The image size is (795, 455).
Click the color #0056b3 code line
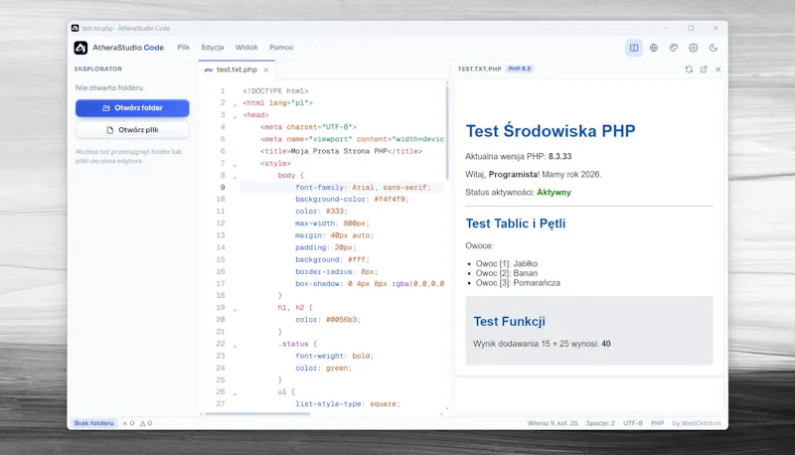point(328,320)
